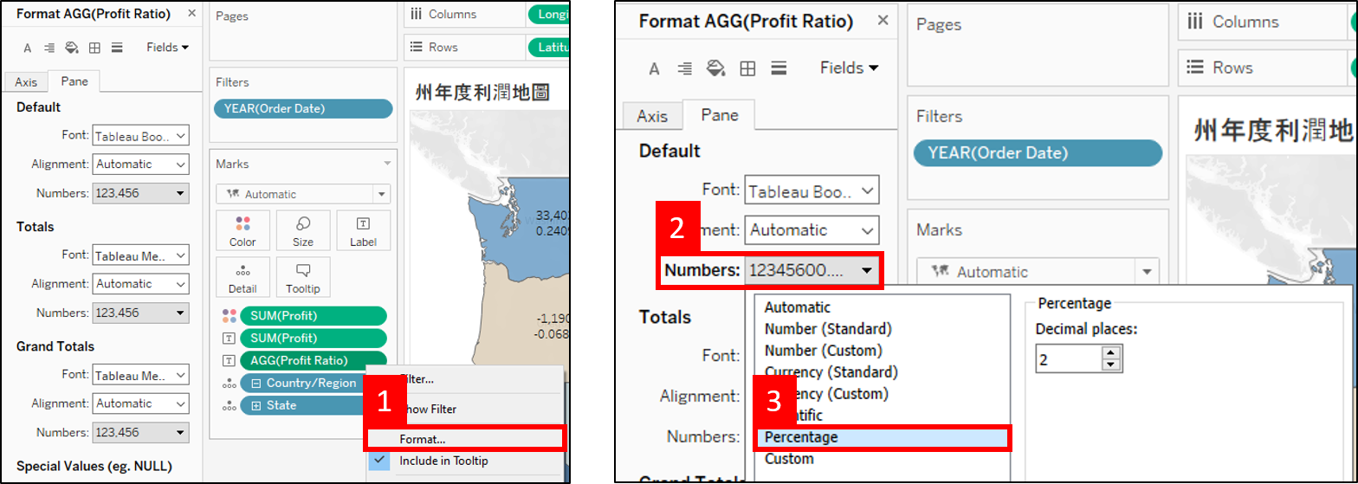Click label icon beside AGG(Profit Ratio) pill
Image resolution: width=1358 pixels, height=484 pixels.
tap(229, 361)
